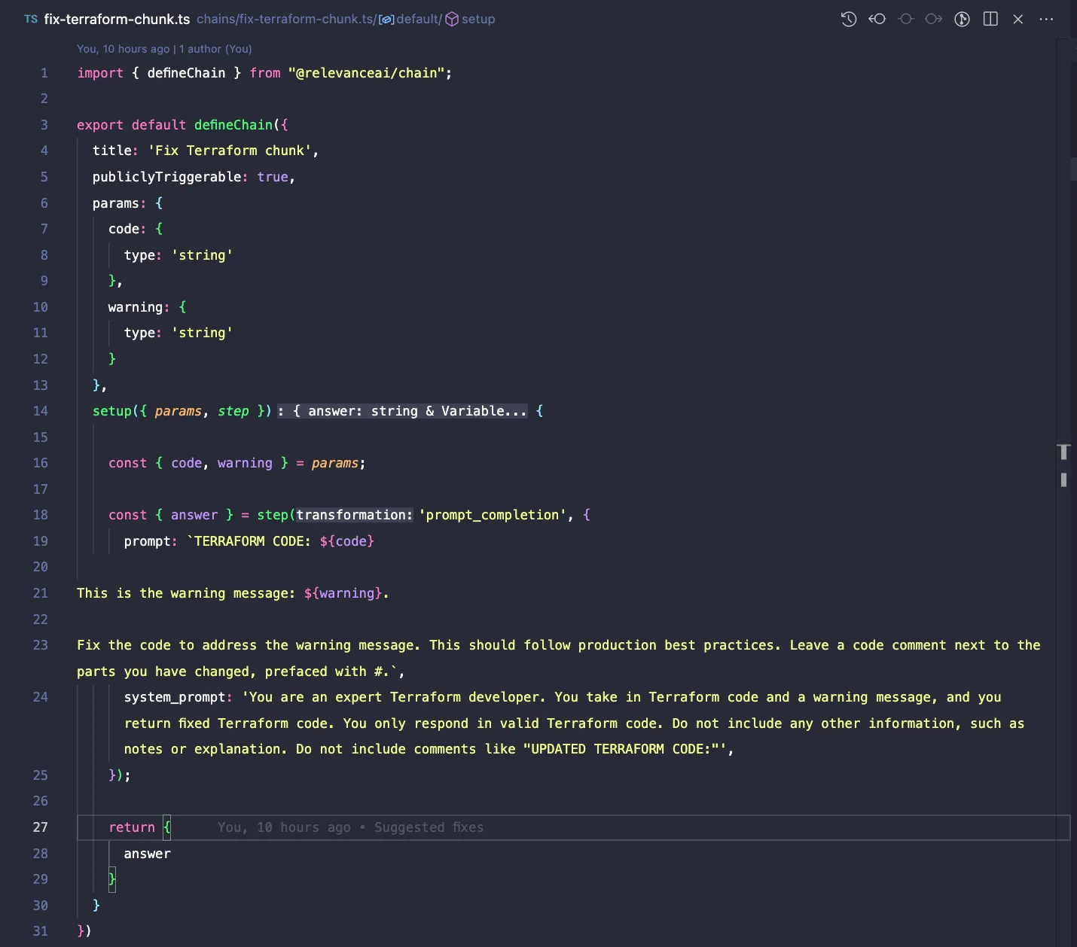Close the fix-terraform-chunk.ts tab
Screen dimensions: 1077x947
coord(1018,19)
